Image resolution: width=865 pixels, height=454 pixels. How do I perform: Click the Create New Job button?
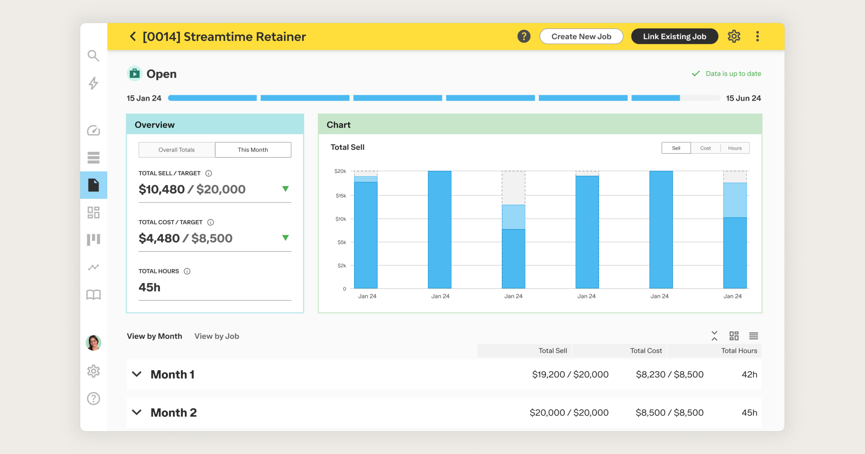click(581, 36)
